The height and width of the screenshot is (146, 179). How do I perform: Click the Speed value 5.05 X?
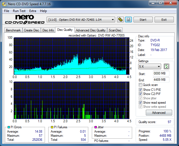click(x=167, y=140)
